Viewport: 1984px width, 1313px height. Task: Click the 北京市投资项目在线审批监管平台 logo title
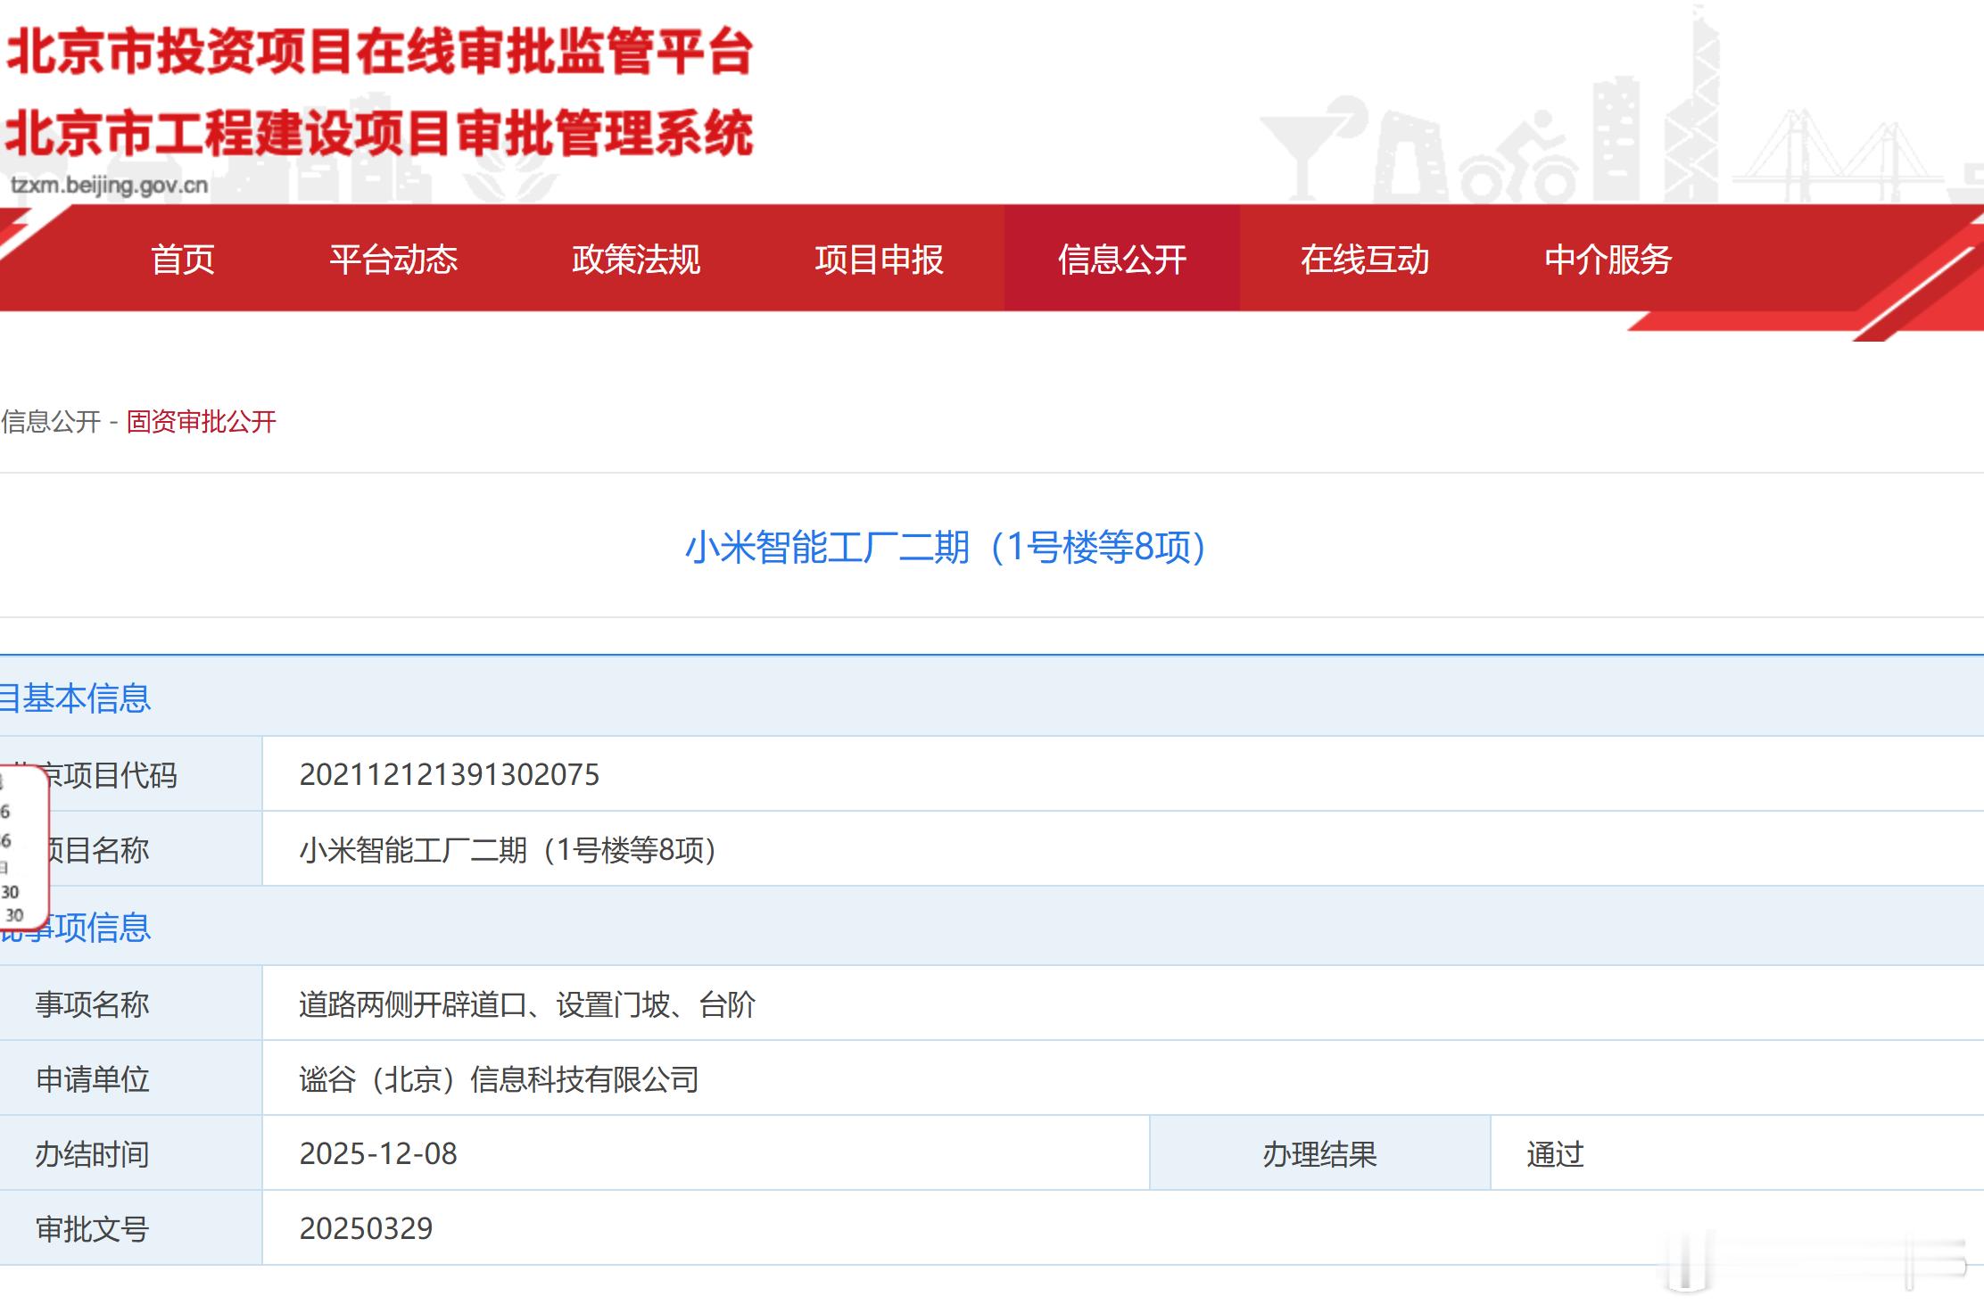pyautogui.click(x=380, y=52)
